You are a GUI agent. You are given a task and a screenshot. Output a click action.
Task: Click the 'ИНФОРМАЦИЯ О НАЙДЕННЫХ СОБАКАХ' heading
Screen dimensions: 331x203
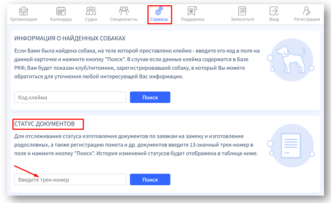point(70,38)
